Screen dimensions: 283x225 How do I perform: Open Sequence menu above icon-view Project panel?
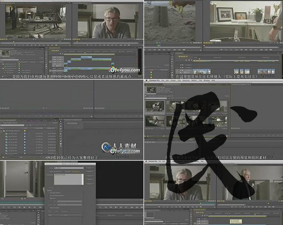186,80
